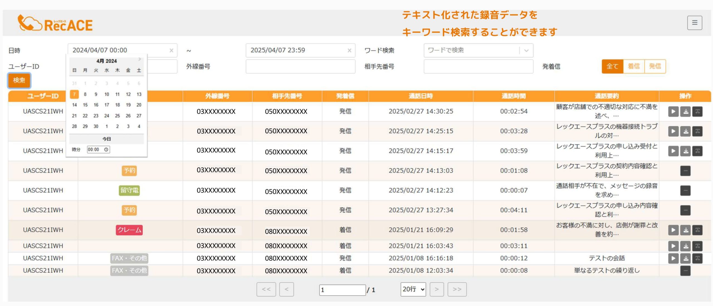Screen dimensions: 713x306
Task: Open the hamburger menu at top right
Action: click(695, 23)
